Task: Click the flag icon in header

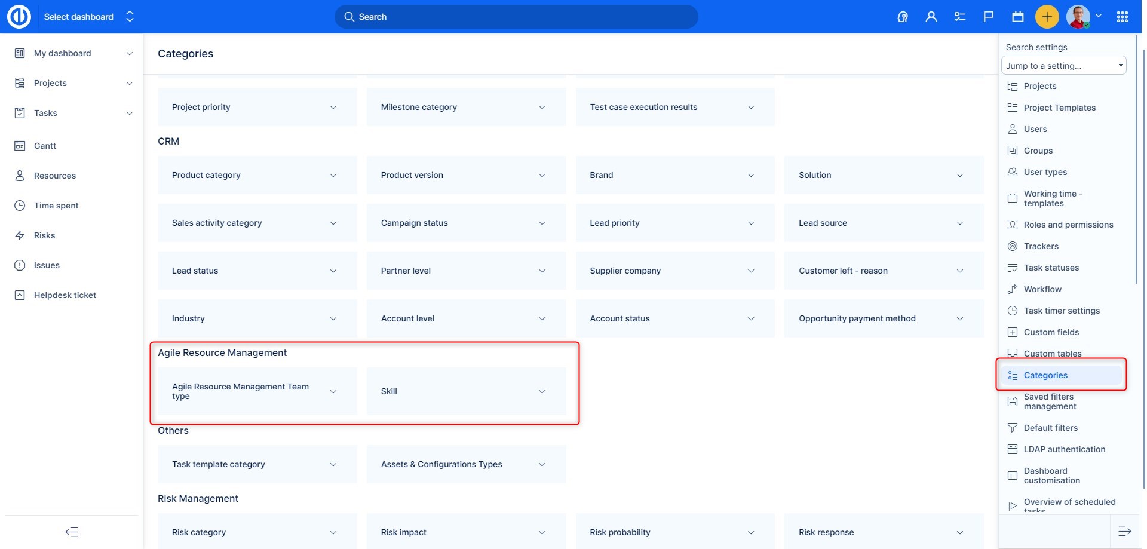Action: click(x=989, y=17)
